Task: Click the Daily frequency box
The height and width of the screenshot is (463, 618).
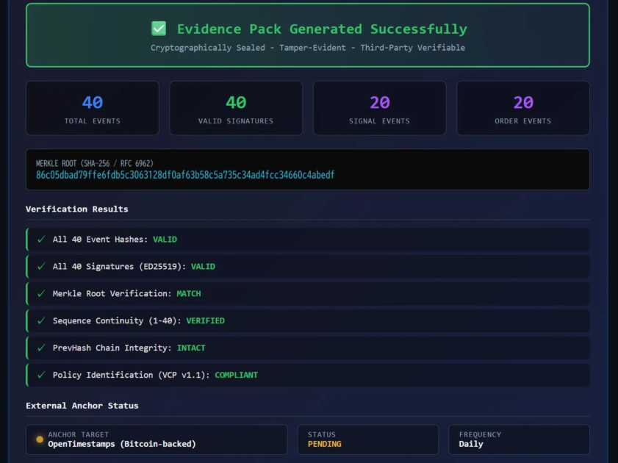Action: [x=519, y=439]
